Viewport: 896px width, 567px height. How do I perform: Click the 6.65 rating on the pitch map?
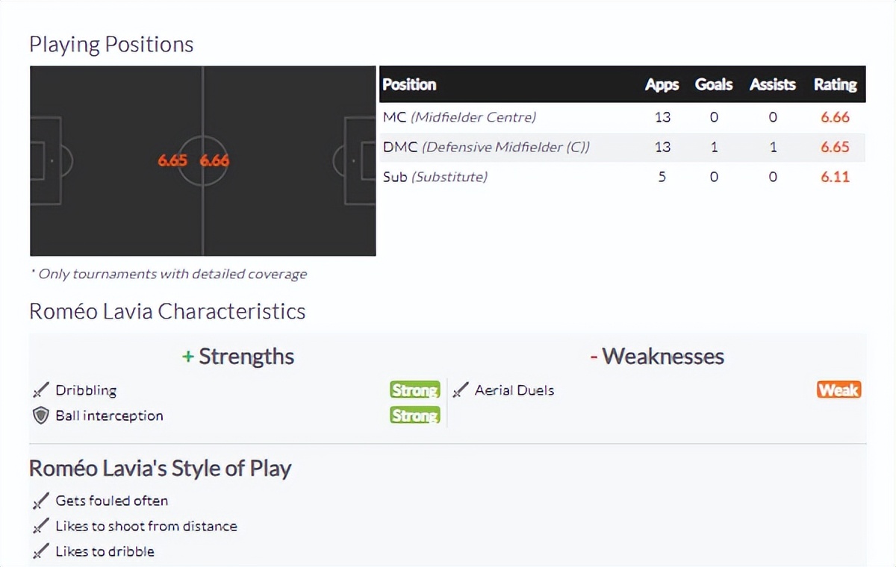coord(172,160)
